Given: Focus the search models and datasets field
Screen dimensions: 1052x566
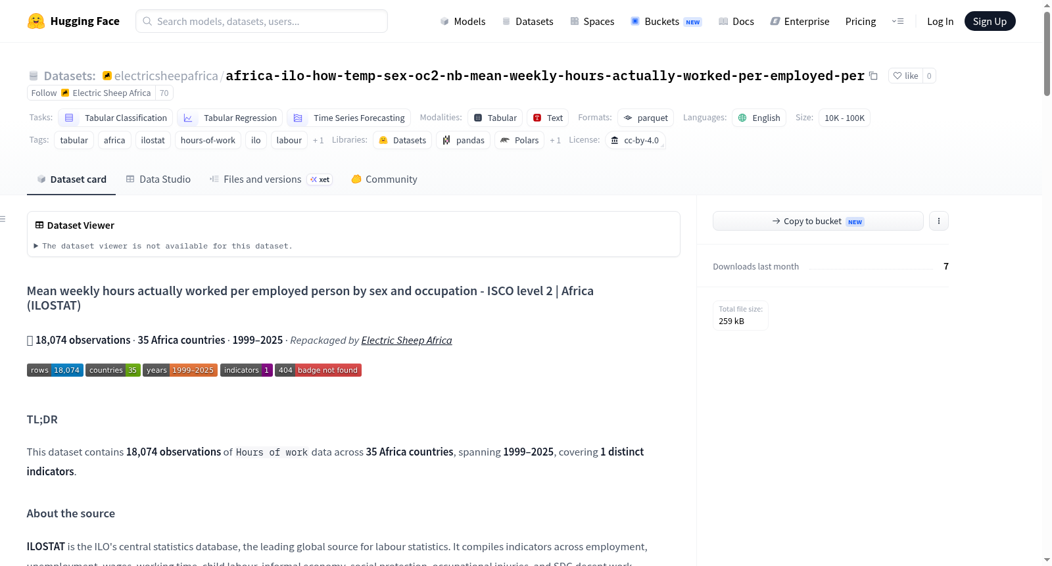Looking at the screenshot, I should coord(262,21).
